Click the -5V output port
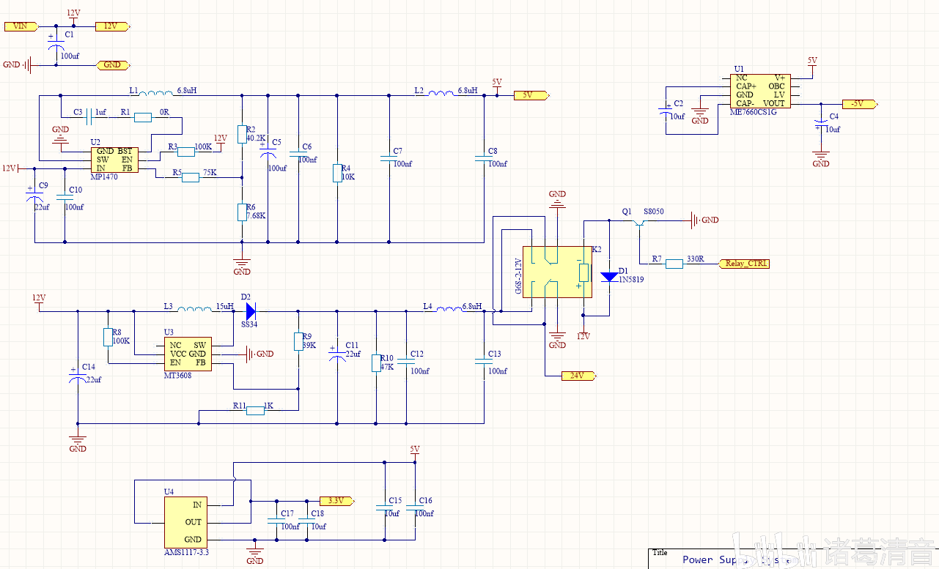Screen dimensions: 939x569 [858, 104]
